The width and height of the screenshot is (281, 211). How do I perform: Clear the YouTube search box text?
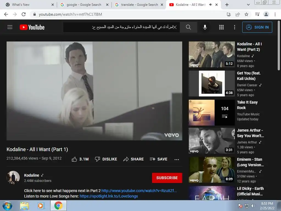pyautogui.click(x=175, y=27)
